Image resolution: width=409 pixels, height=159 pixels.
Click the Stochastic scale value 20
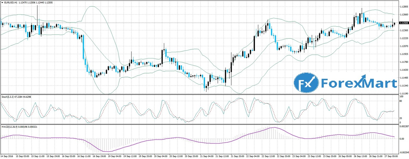401,118
